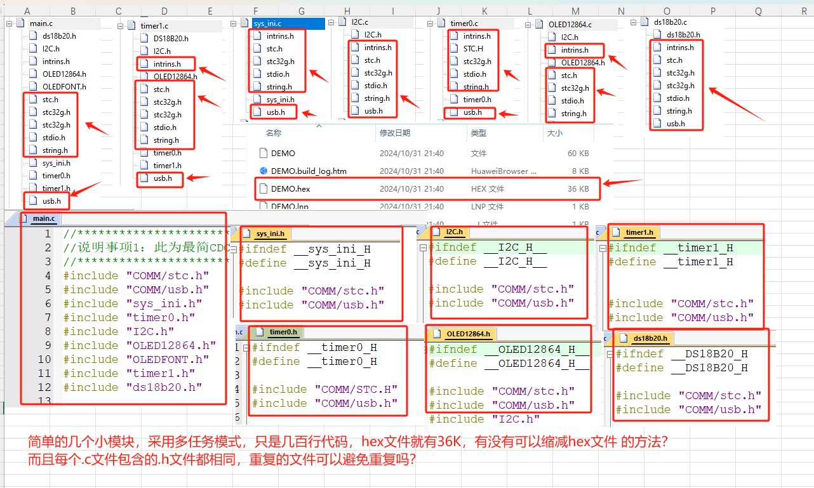Click the DEMO.build_log.htm browser icon
814x488 pixels.
(x=264, y=171)
